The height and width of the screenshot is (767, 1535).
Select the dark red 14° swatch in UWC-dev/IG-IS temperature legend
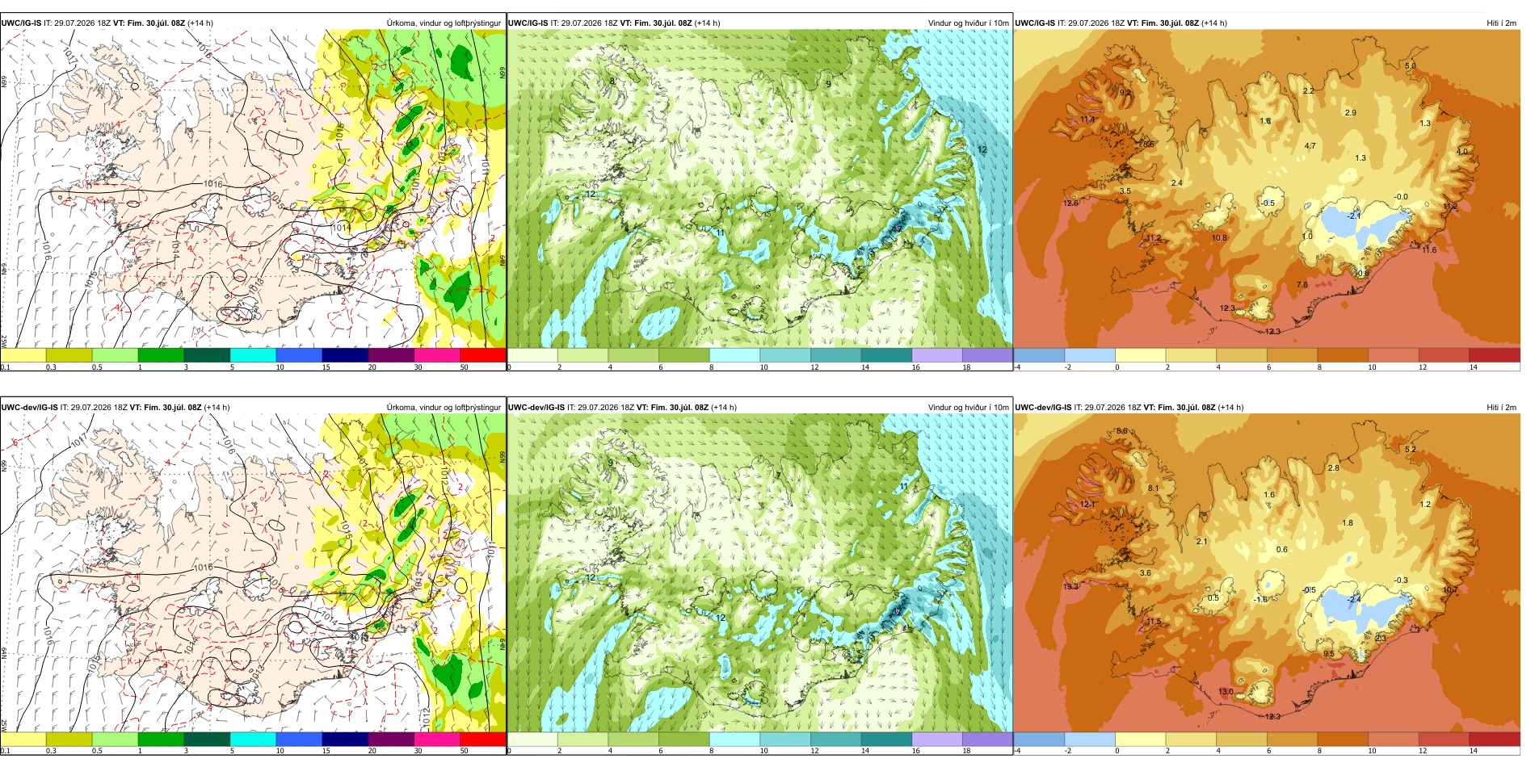(1495, 739)
